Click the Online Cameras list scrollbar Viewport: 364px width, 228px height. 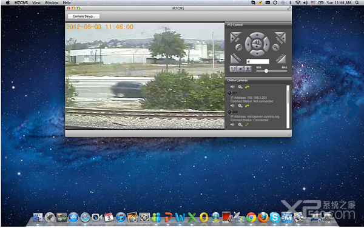[x=288, y=107]
